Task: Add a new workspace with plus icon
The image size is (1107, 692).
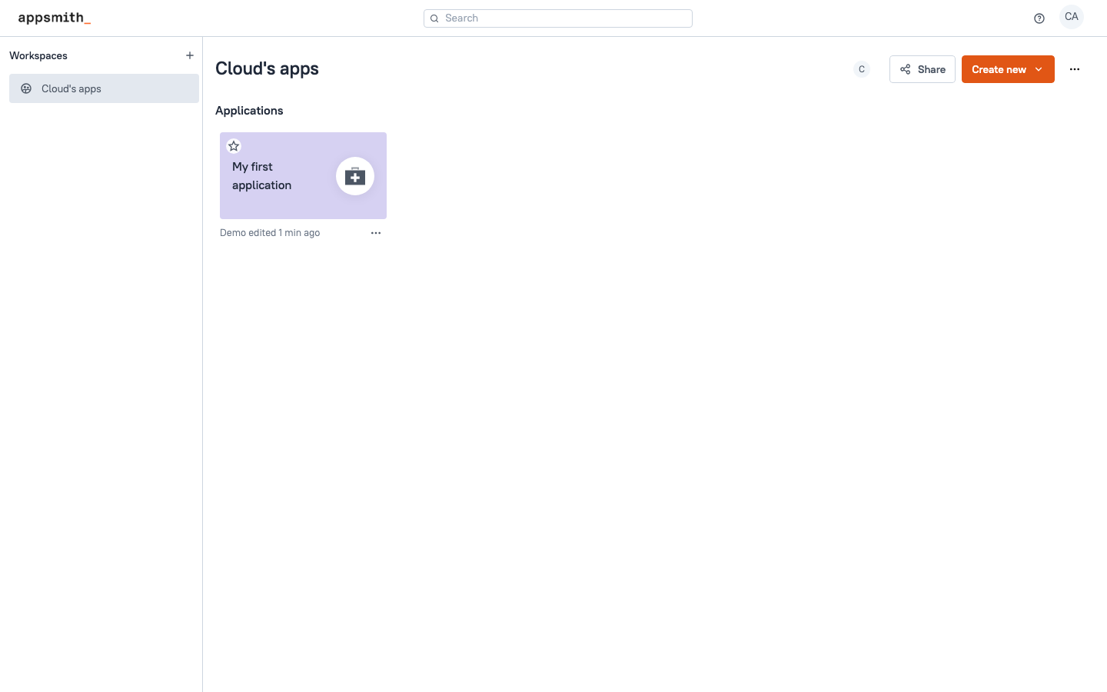Action: 190,55
